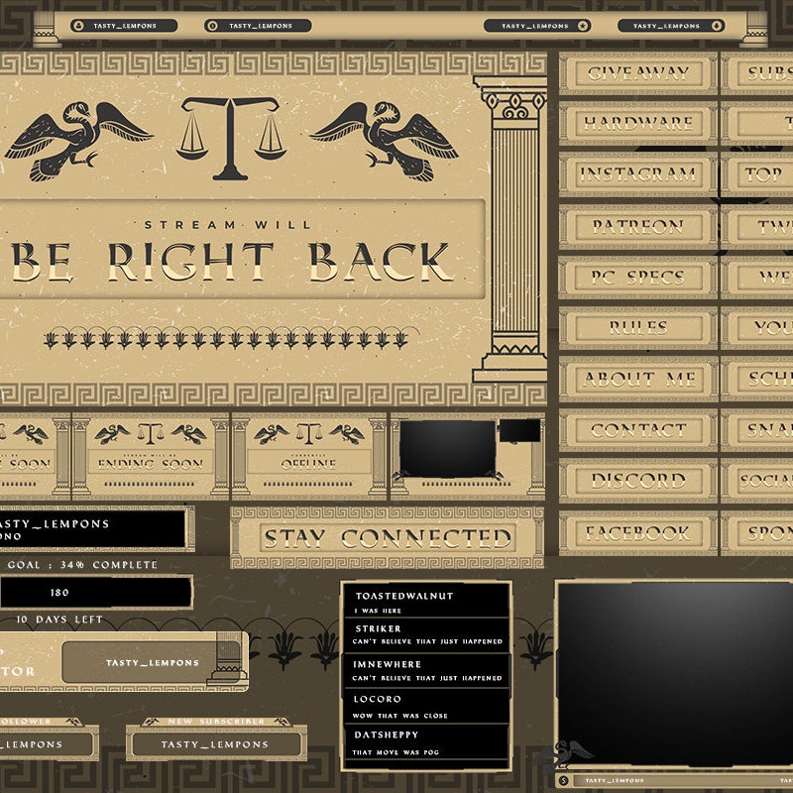Image resolution: width=793 pixels, height=793 pixels.
Task: Click the star icon in the top bar
Action: [x=583, y=26]
